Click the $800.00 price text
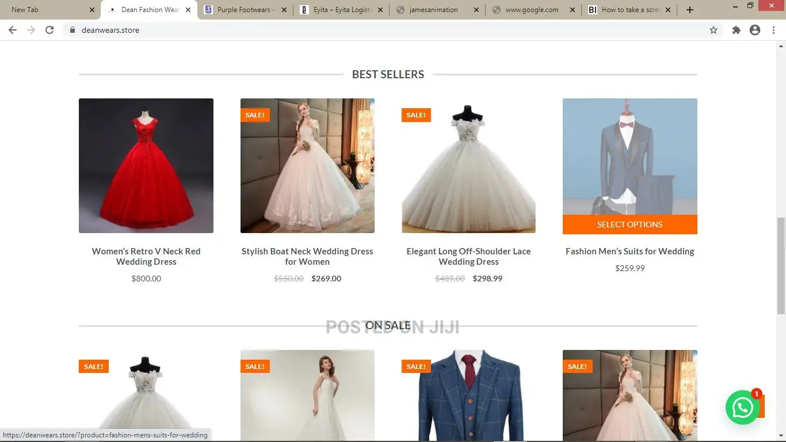 [146, 279]
